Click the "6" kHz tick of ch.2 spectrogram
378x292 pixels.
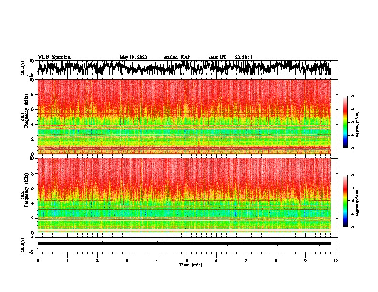coord(33,188)
